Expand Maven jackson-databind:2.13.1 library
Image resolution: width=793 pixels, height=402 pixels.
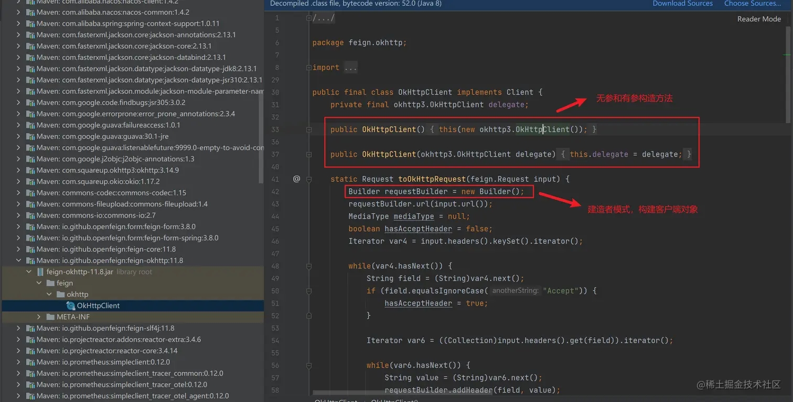18,57
